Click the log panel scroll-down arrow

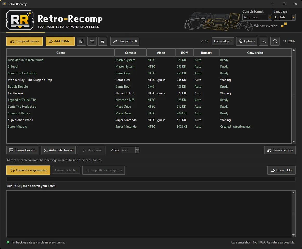pyautogui.click(x=293, y=235)
